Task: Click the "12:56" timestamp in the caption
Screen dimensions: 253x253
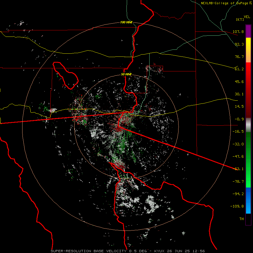Action: pyautogui.click(x=199, y=251)
